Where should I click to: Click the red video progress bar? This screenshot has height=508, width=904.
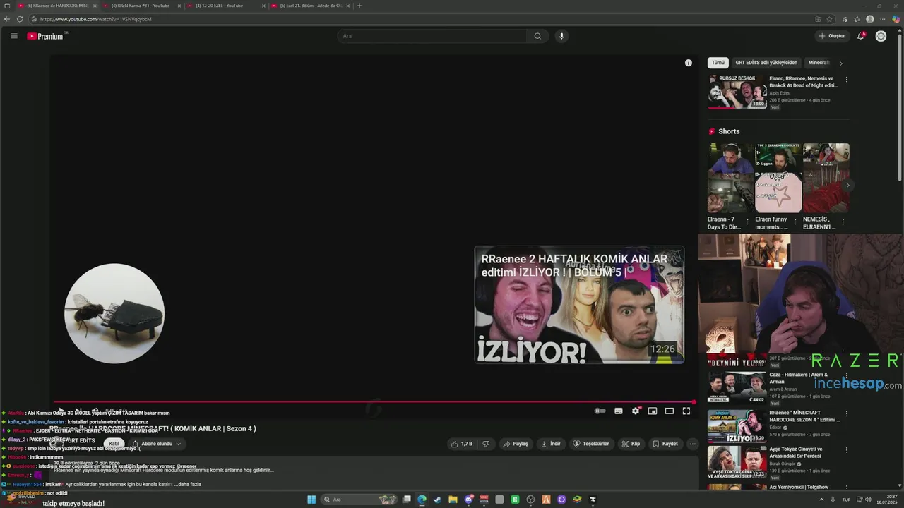click(x=373, y=402)
